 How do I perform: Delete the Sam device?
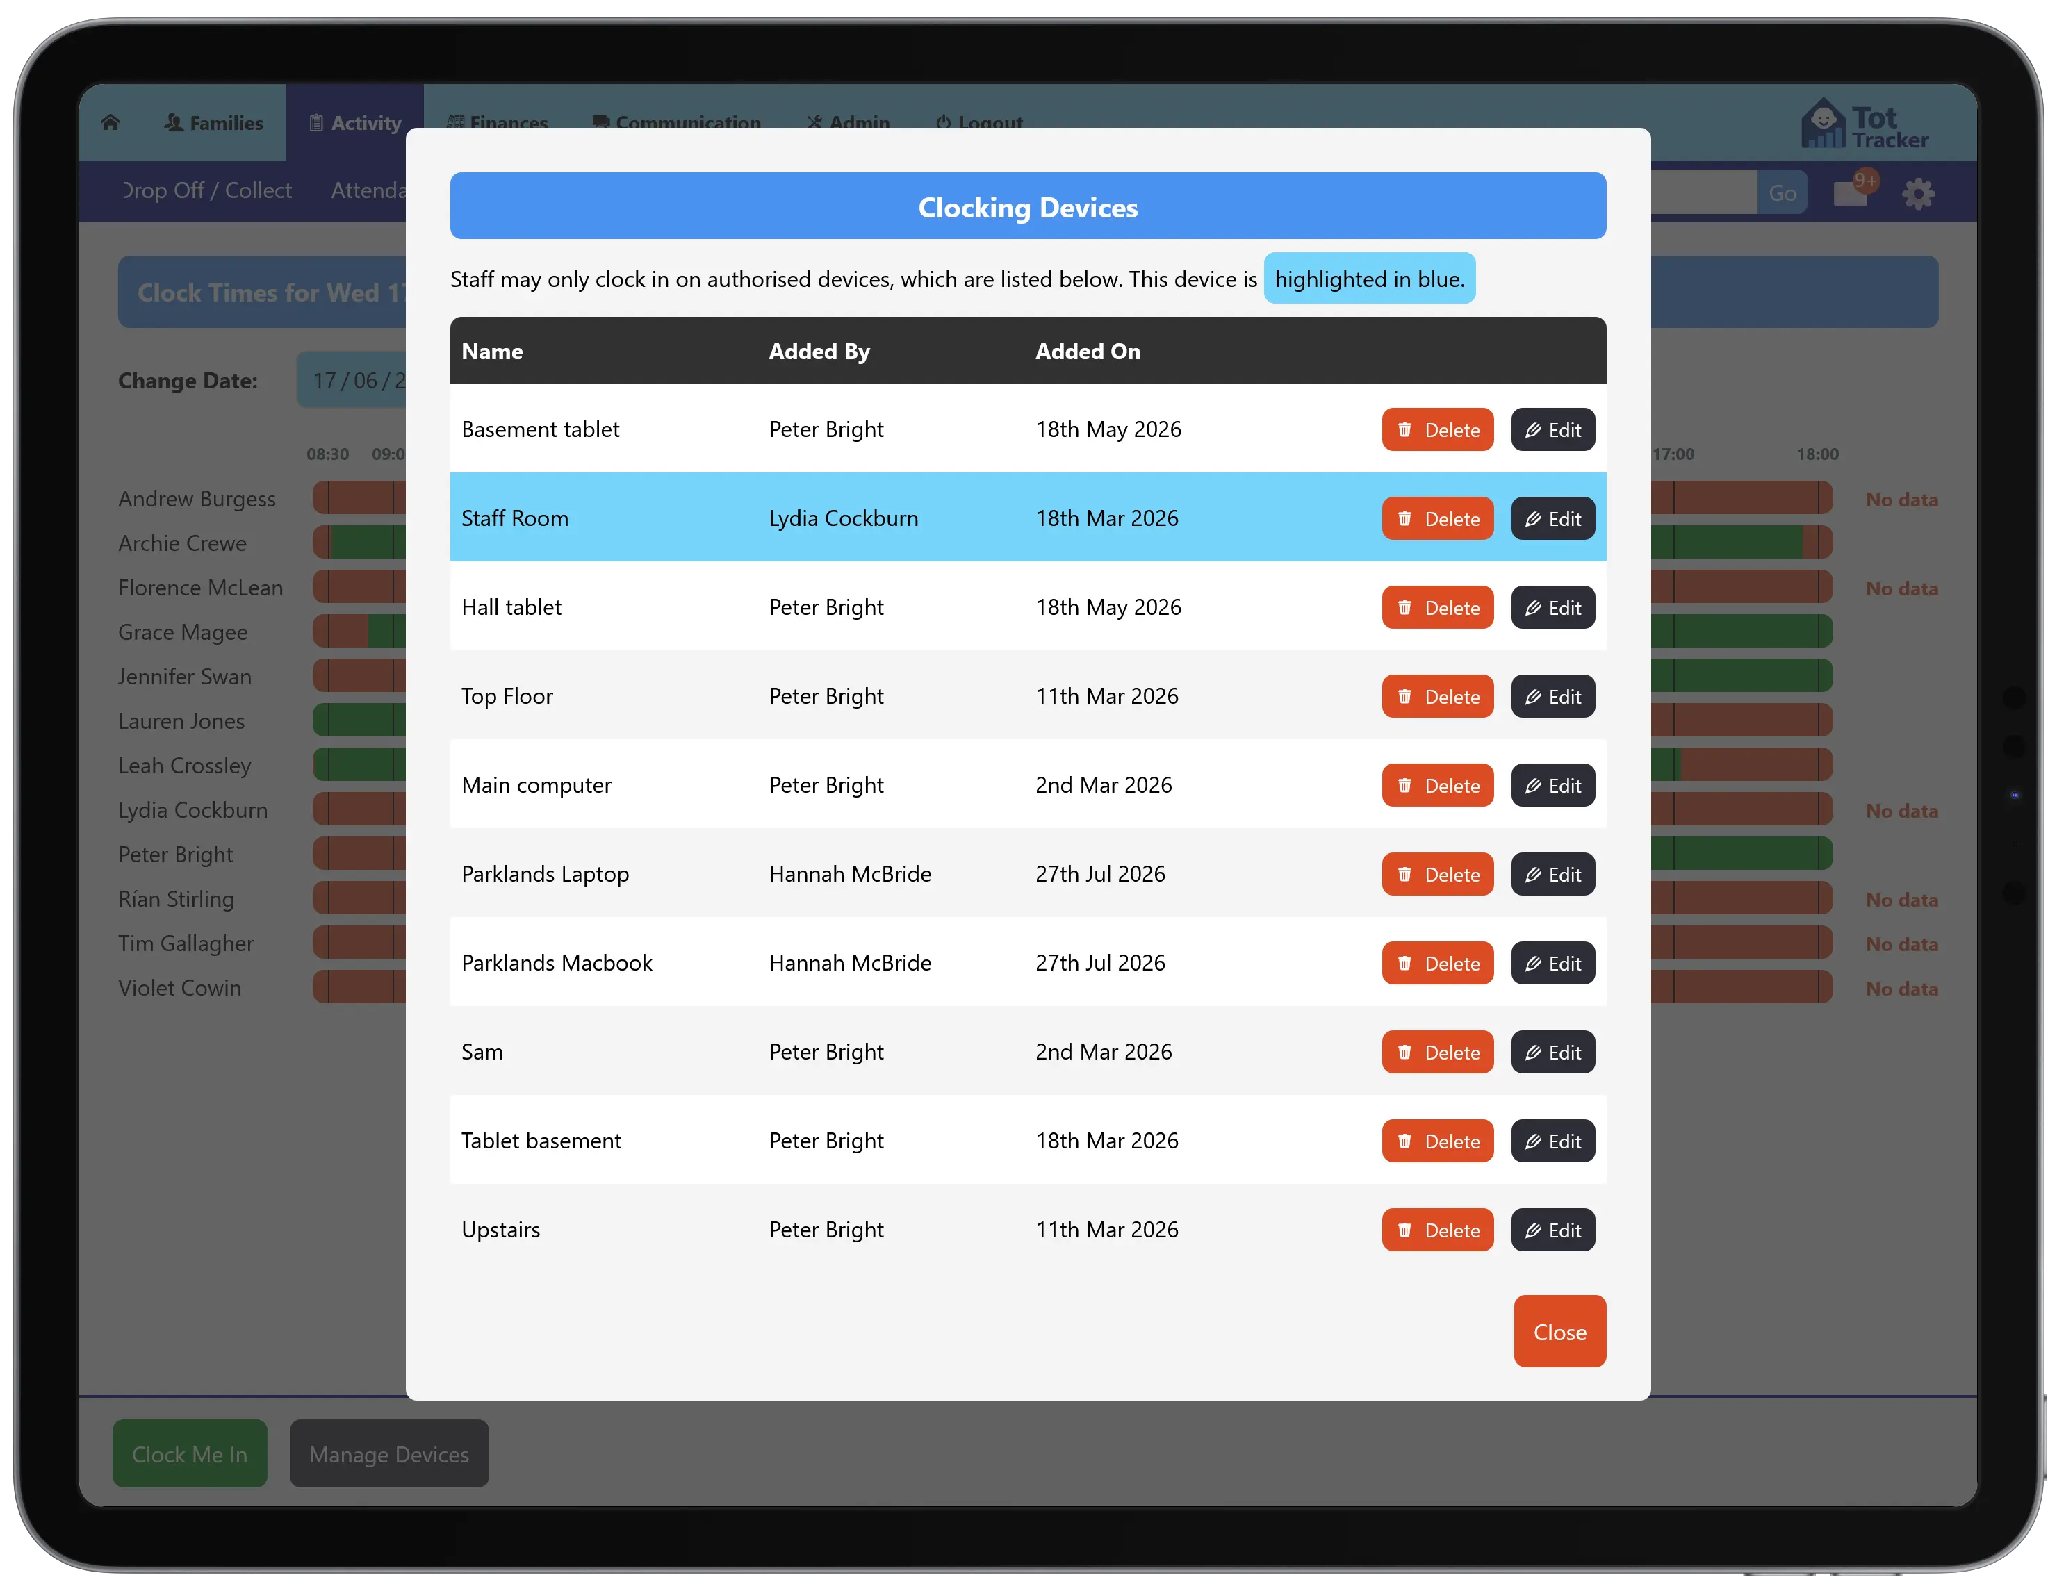(1437, 1053)
